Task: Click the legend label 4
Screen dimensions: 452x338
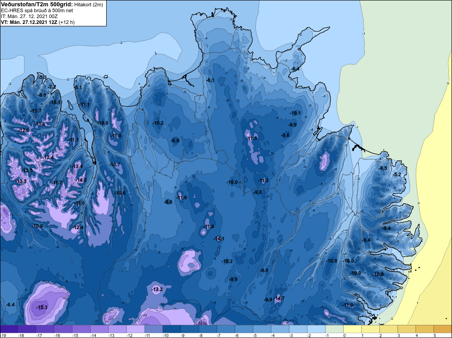Action: tap(417, 335)
